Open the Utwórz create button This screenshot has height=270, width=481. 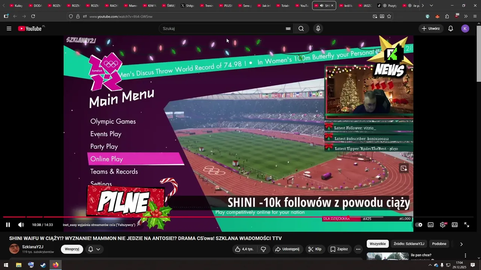pos(431,28)
